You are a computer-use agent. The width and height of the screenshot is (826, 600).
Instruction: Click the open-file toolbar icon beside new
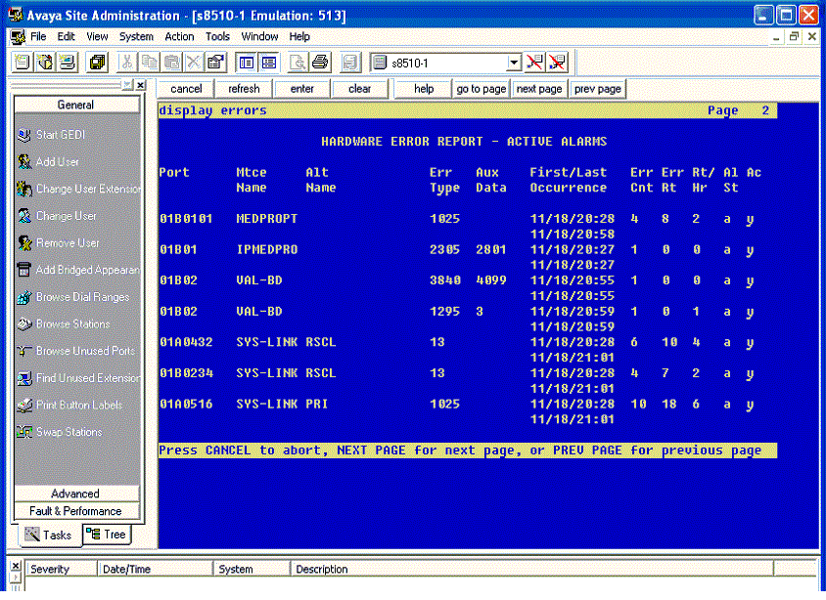45,63
